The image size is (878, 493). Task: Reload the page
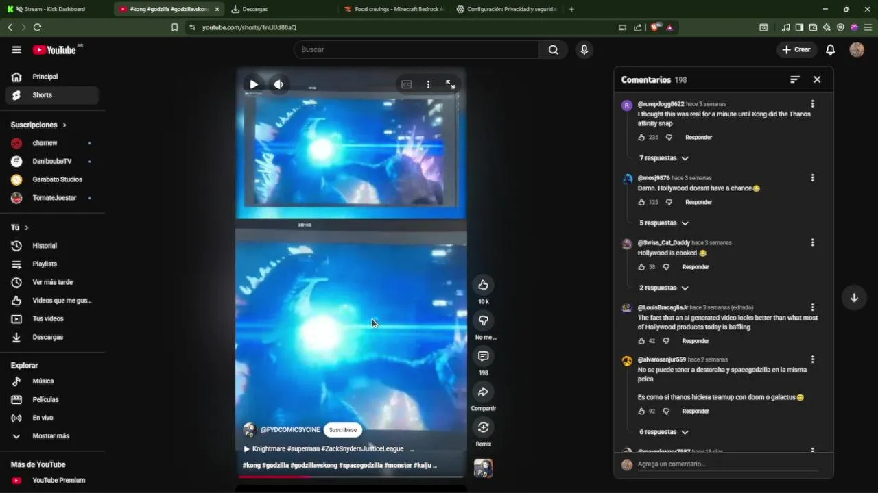[37, 27]
